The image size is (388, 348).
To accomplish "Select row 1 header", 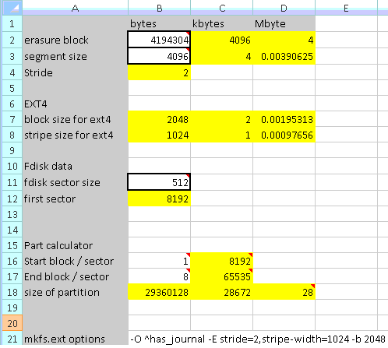I will click(12, 23).
